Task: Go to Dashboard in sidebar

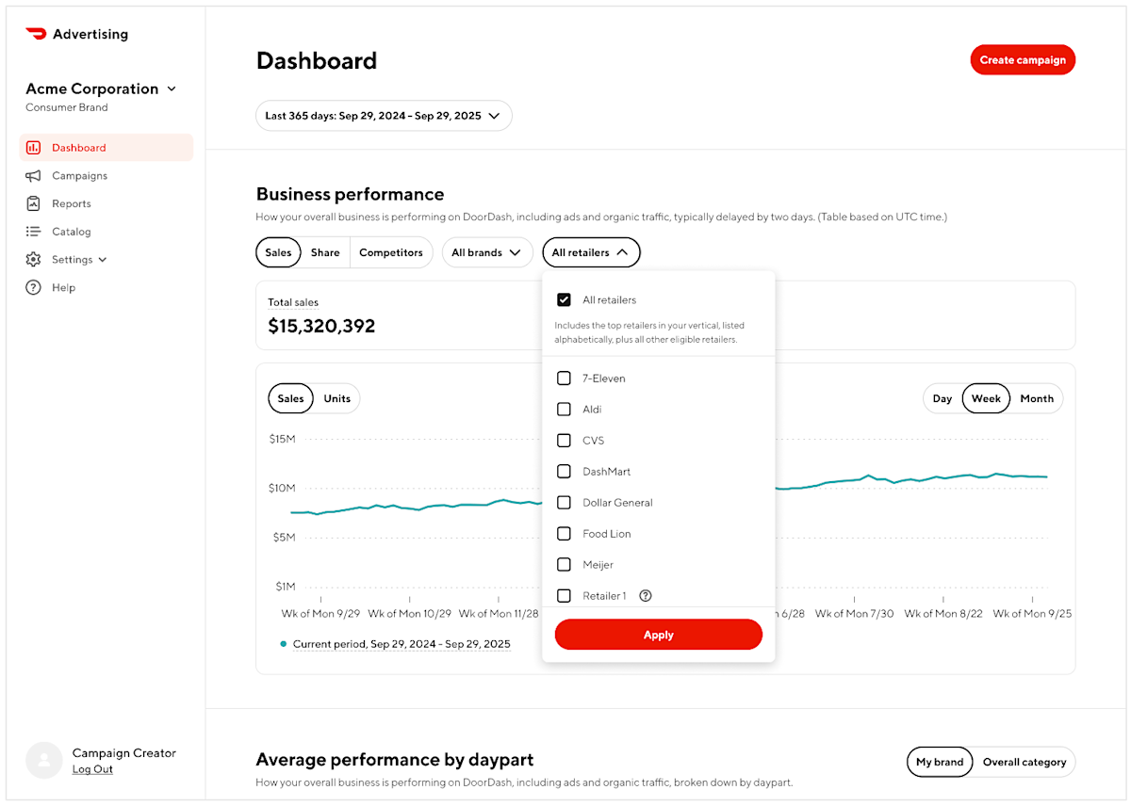Action: 106,148
